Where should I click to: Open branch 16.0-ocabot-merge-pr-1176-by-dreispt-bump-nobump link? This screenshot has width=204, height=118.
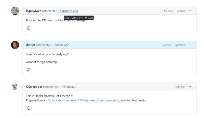pyautogui.click(x=83, y=100)
